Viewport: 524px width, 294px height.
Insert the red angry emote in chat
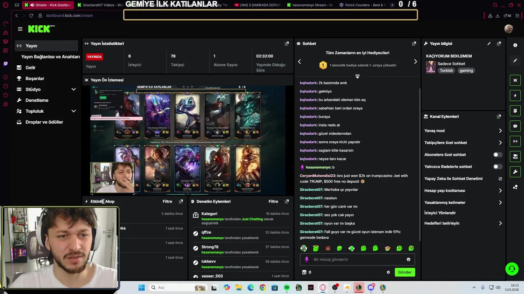click(x=327, y=248)
